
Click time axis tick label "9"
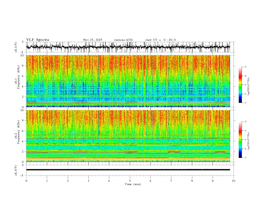[x=213, y=181]
